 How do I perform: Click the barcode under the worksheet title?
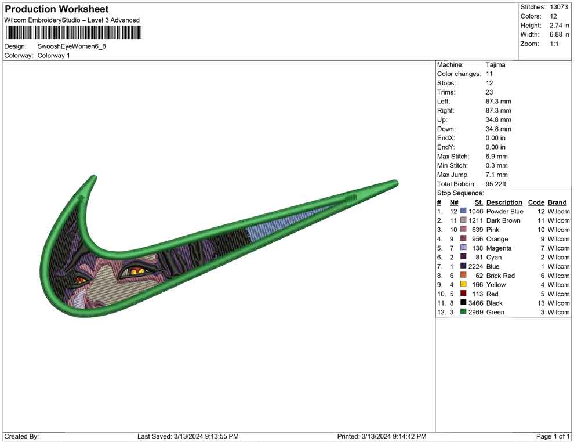click(73, 32)
